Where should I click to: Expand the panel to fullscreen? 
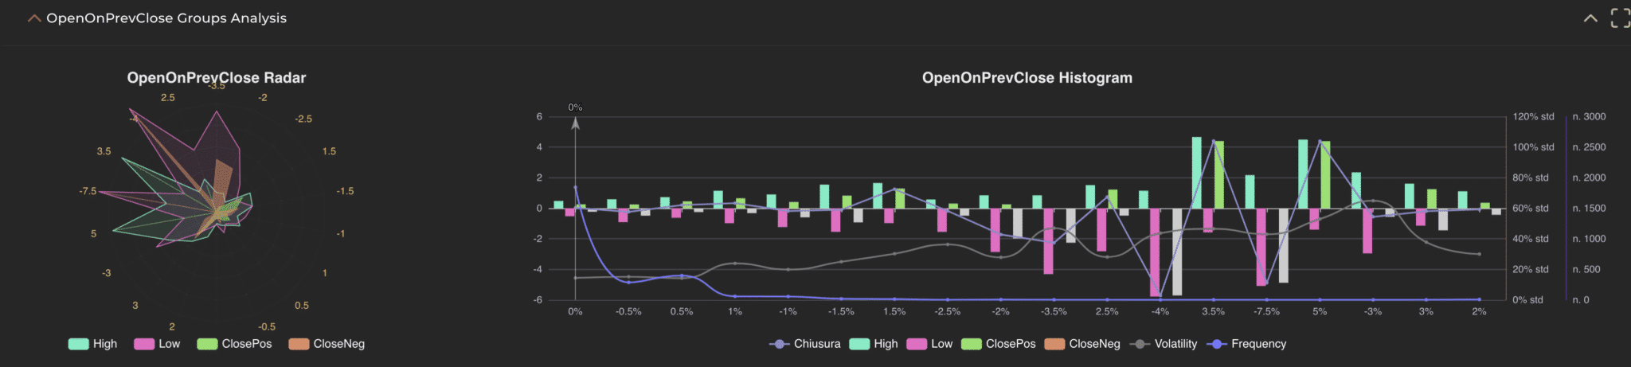tap(1620, 18)
